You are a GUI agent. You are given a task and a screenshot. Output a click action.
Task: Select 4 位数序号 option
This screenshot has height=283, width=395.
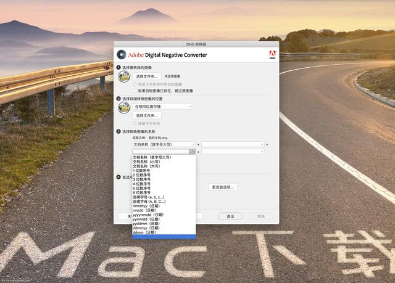(x=164, y=184)
